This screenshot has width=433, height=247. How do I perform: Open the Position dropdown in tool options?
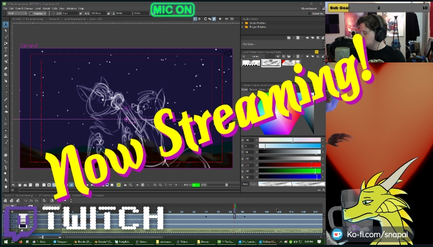pyautogui.click(x=38, y=13)
